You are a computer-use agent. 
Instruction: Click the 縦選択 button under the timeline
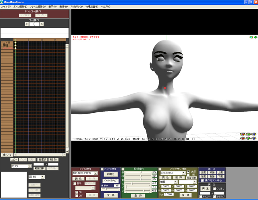(x=42, y=159)
